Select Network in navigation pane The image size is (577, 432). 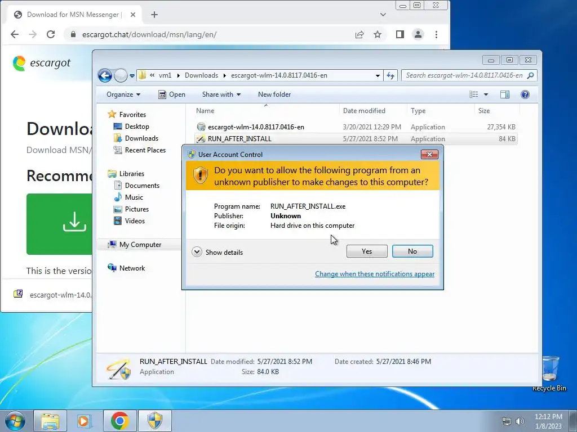pos(126,268)
